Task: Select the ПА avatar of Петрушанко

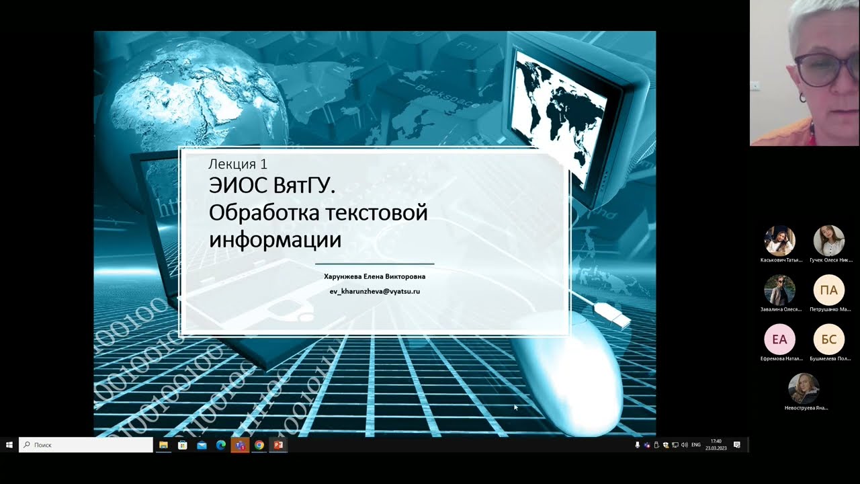Action: click(829, 290)
